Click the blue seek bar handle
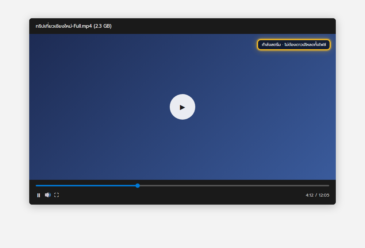365x248 pixels. (138, 186)
